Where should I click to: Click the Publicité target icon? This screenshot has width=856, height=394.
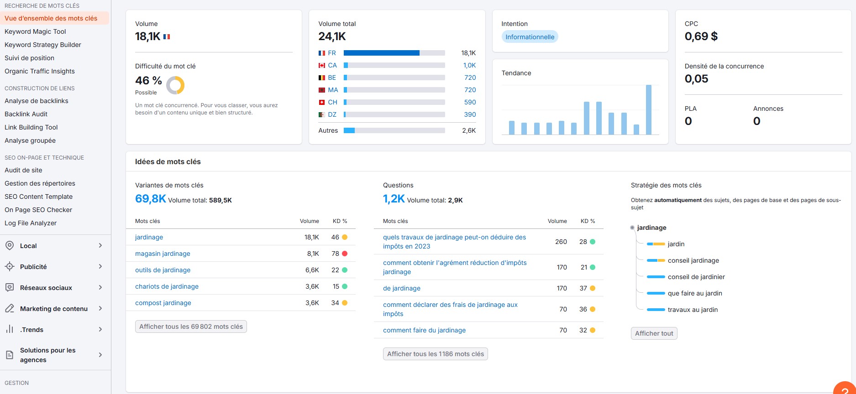click(x=10, y=267)
